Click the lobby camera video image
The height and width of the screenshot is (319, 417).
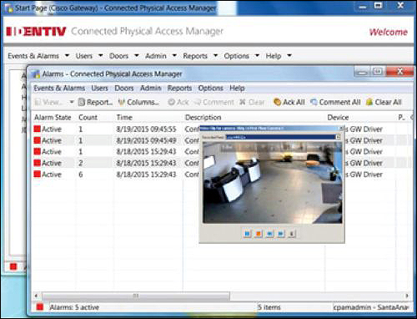click(273, 182)
